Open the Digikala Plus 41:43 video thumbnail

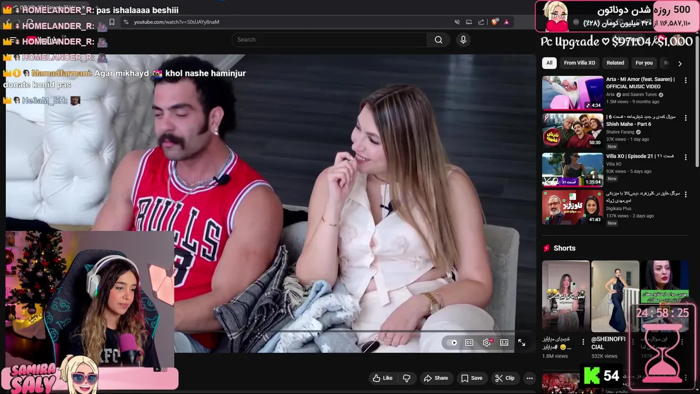[x=573, y=207]
